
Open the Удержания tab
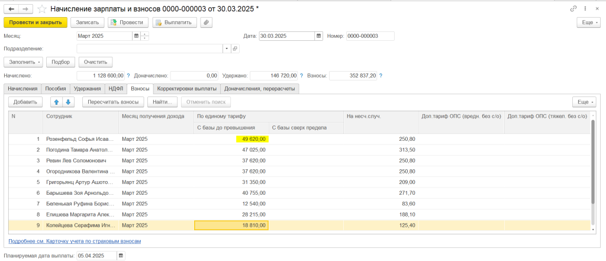click(87, 89)
